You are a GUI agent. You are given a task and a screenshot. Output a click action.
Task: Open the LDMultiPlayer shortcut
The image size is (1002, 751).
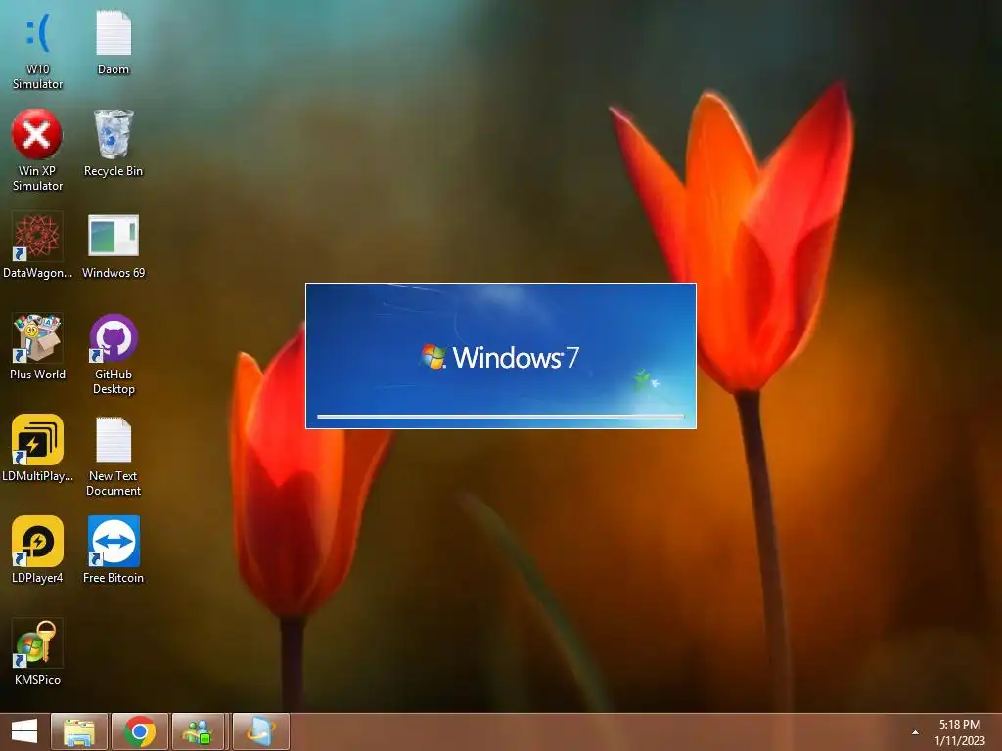[x=37, y=448]
